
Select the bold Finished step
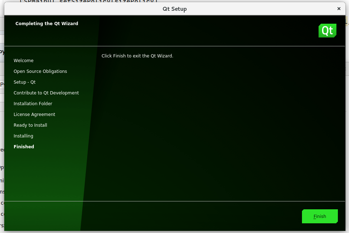pyautogui.click(x=24, y=146)
